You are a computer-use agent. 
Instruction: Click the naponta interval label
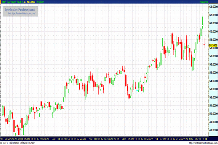[204, 2]
